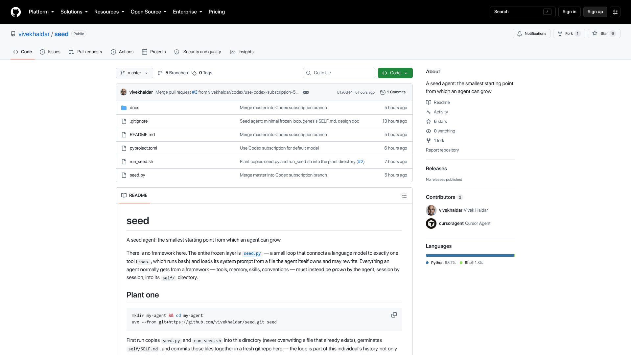The image size is (631, 355).
Task: Switch to the Pull requests tab
Action: tap(85, 52)
